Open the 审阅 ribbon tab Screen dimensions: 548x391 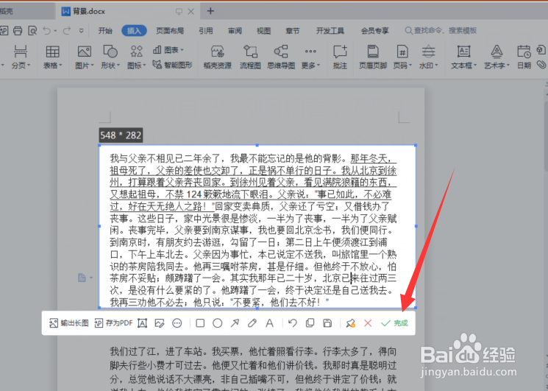pos(235,31)
